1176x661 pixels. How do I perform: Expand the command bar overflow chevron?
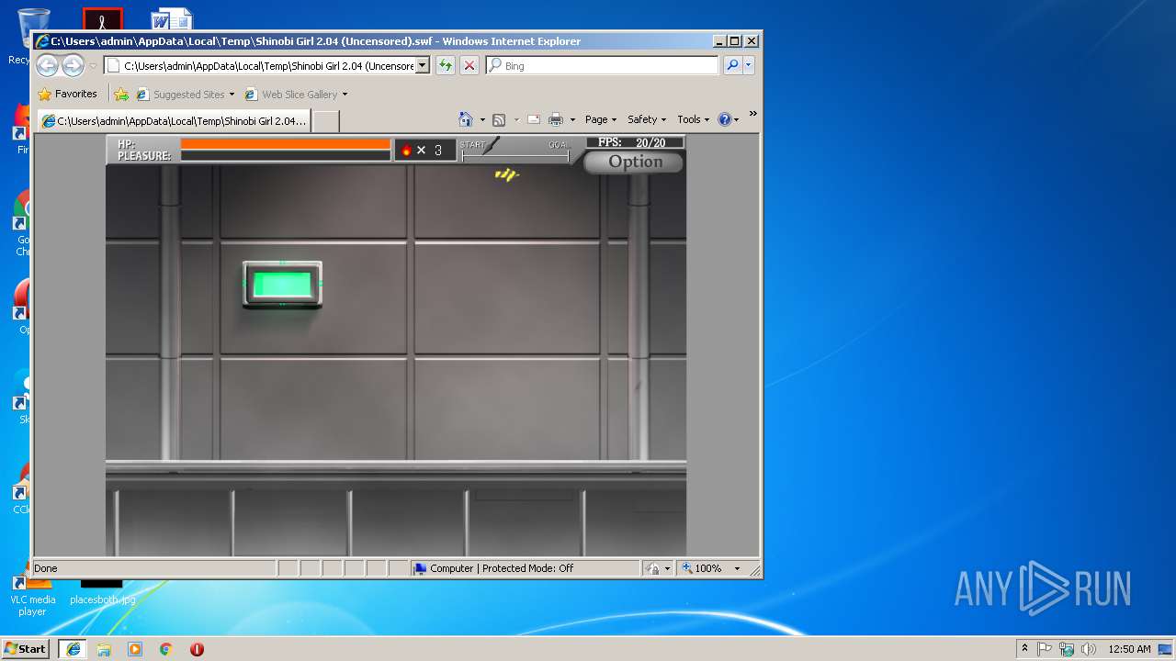752,115
